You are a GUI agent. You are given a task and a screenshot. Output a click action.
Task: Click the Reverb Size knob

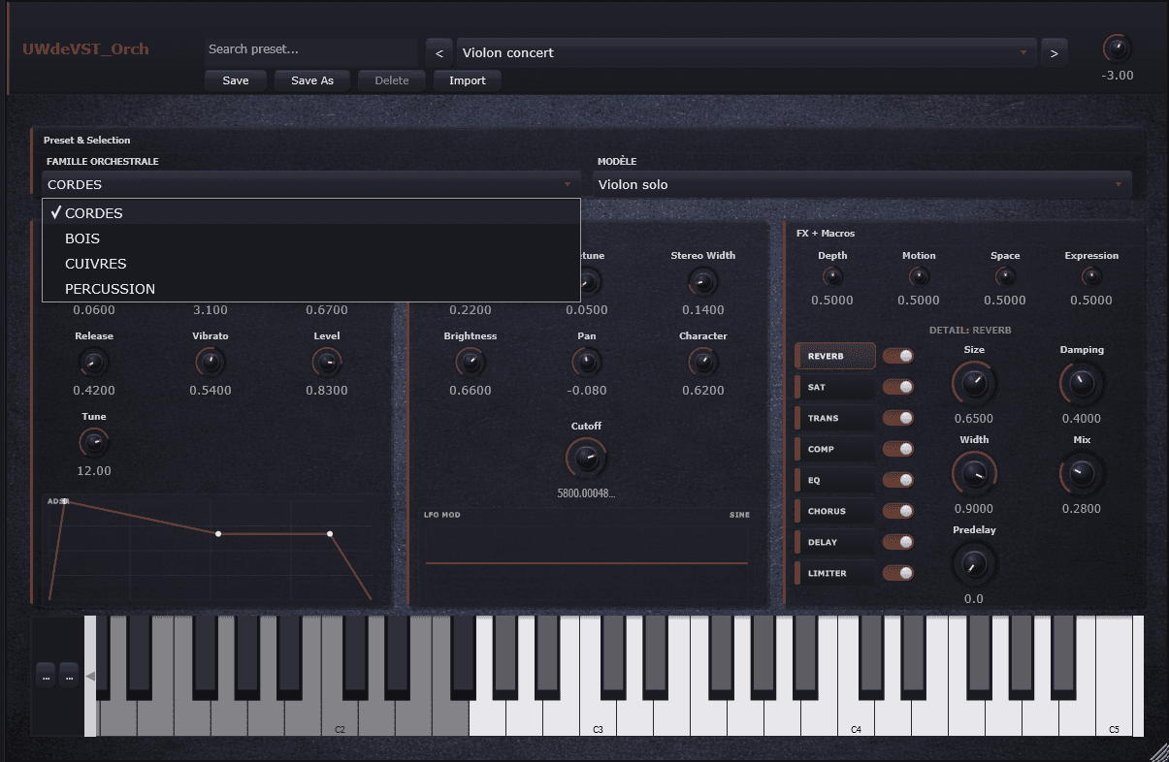pyautogui.click(x=974, y=384)
